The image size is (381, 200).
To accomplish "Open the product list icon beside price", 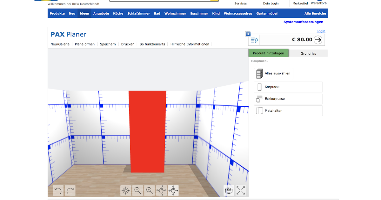I will pyautogui.click(x=254, y=40).
